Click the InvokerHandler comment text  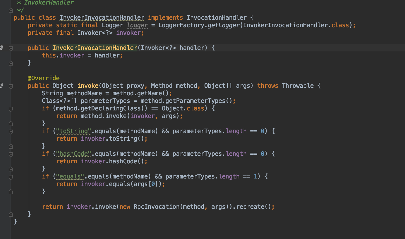point(49,3)
